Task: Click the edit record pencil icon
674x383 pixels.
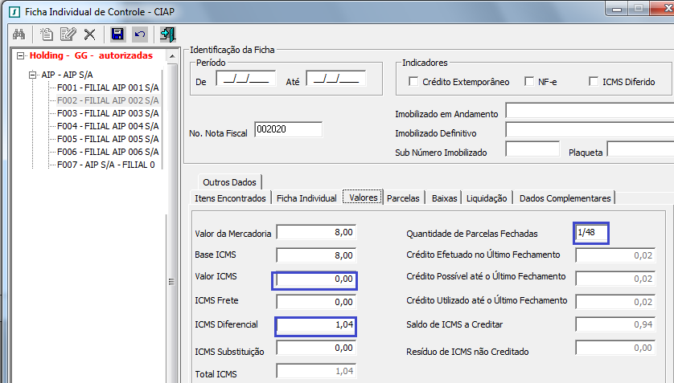Action: pos(68,35)
